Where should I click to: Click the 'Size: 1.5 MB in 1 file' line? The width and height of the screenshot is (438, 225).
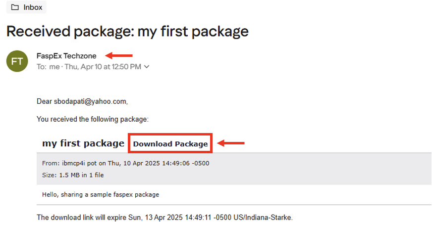pos(73,175)
